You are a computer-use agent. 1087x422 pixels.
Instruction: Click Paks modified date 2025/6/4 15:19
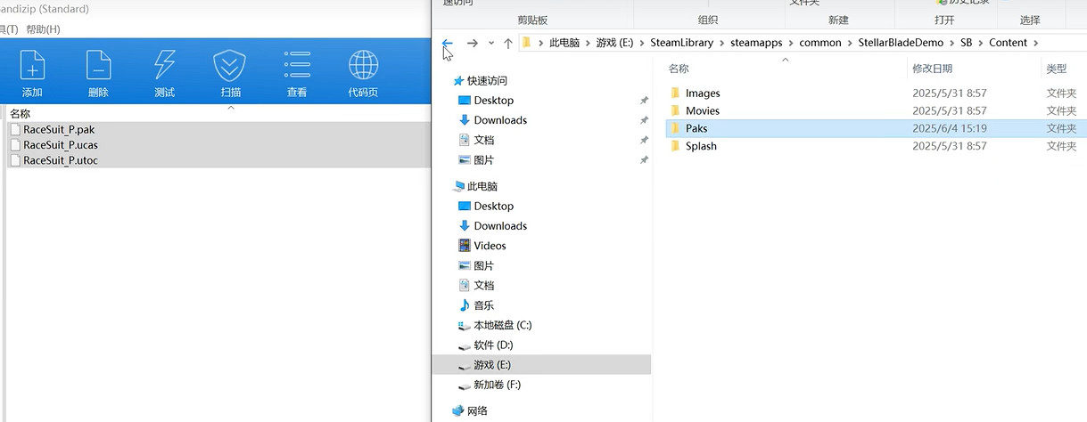pos(949,129)
